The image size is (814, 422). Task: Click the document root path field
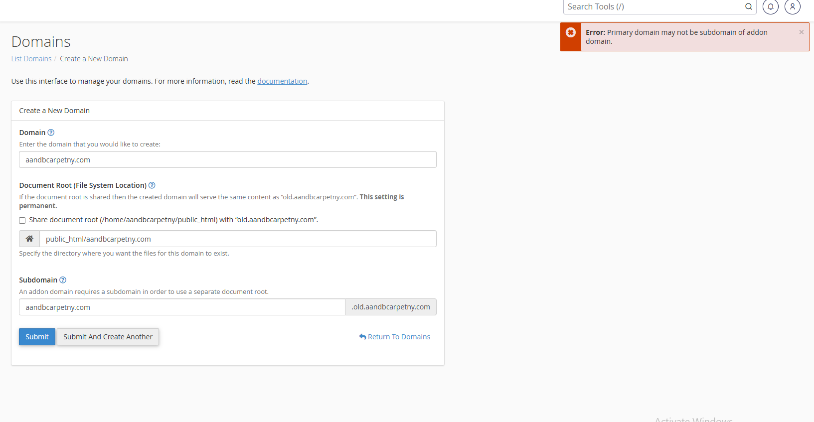click(237, 239)
